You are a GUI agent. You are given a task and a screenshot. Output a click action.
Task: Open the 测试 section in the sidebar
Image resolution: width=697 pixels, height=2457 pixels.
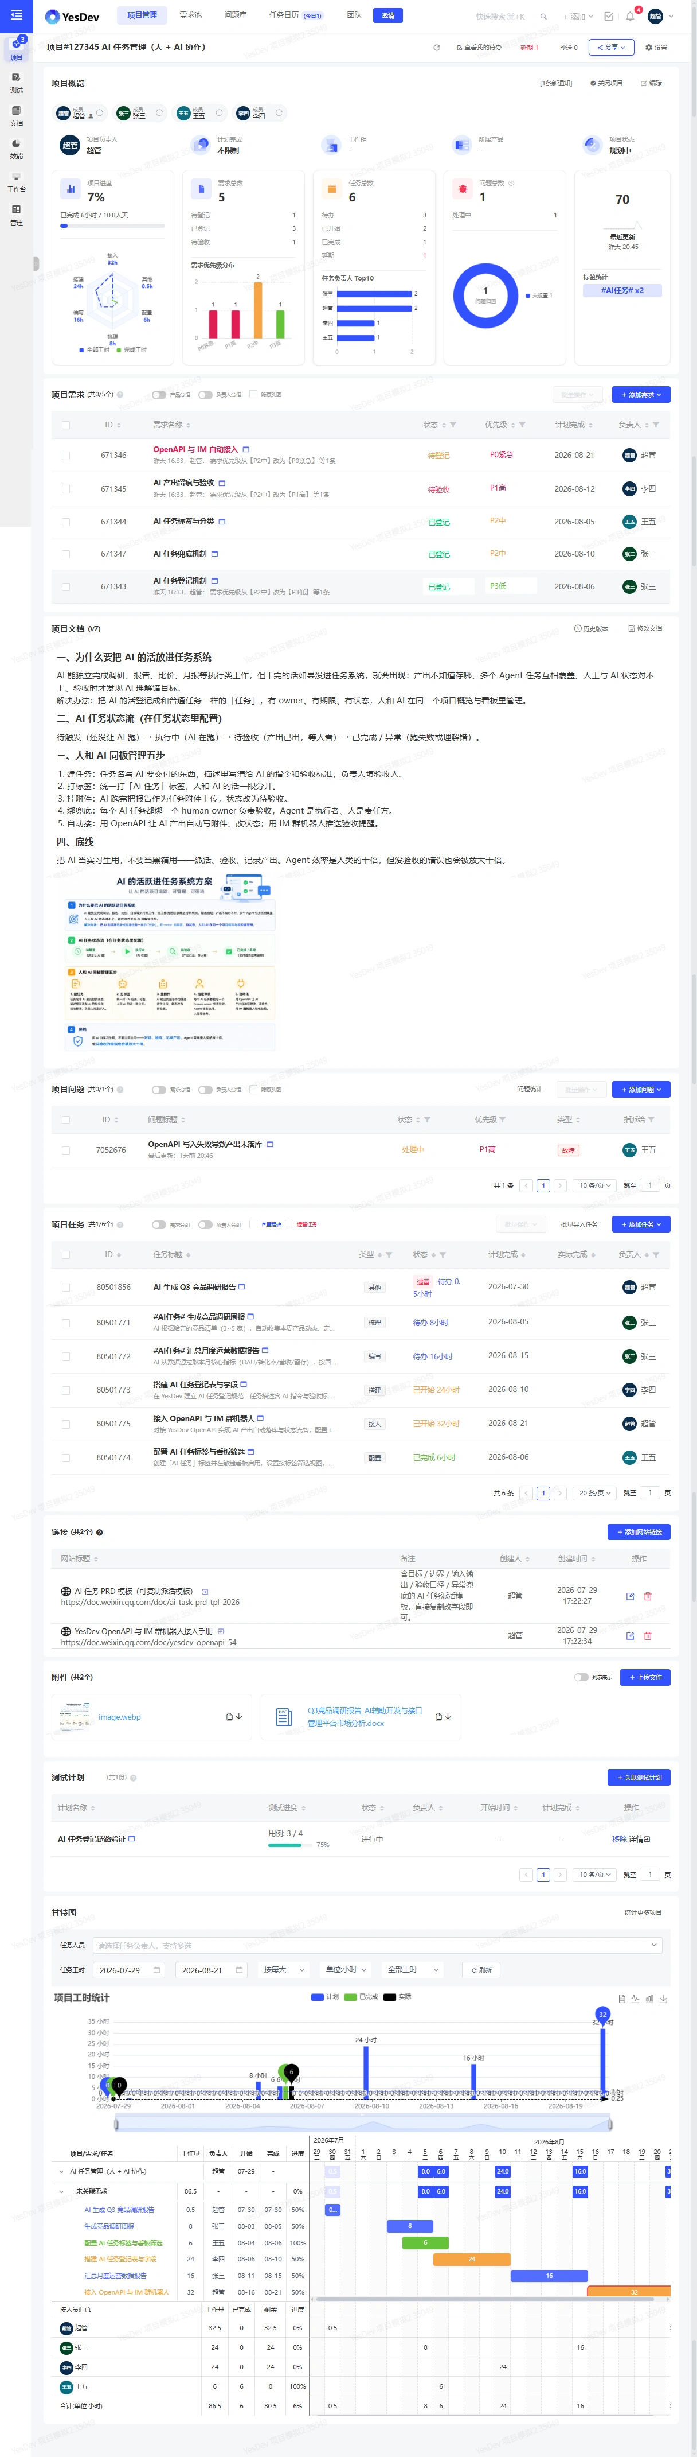pyautogui.click(x=16, y=83)
